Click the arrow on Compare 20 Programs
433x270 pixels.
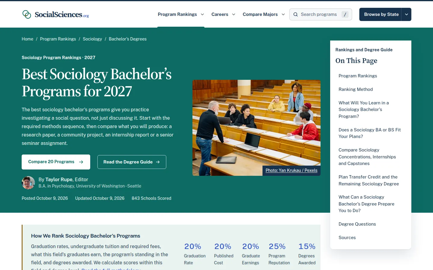81,162
